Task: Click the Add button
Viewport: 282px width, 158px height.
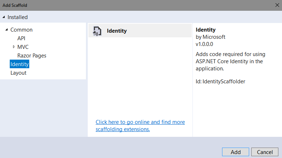Action: (x=235, y=152)
